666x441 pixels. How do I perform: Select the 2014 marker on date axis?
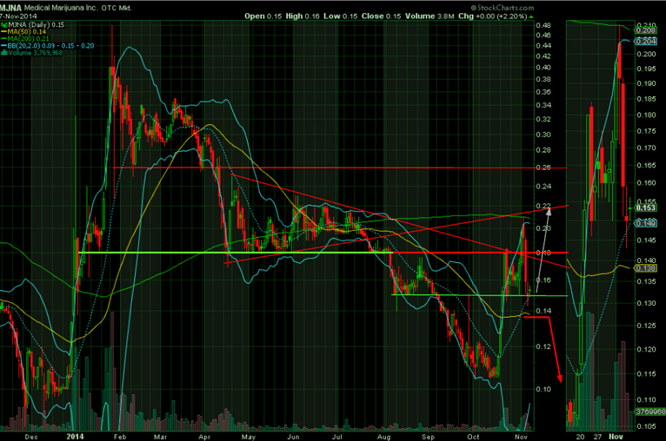(x=73, y=436)
